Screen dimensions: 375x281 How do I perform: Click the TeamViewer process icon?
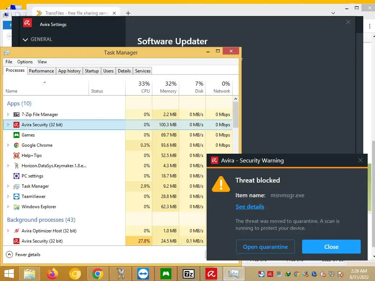click(16, 196)
